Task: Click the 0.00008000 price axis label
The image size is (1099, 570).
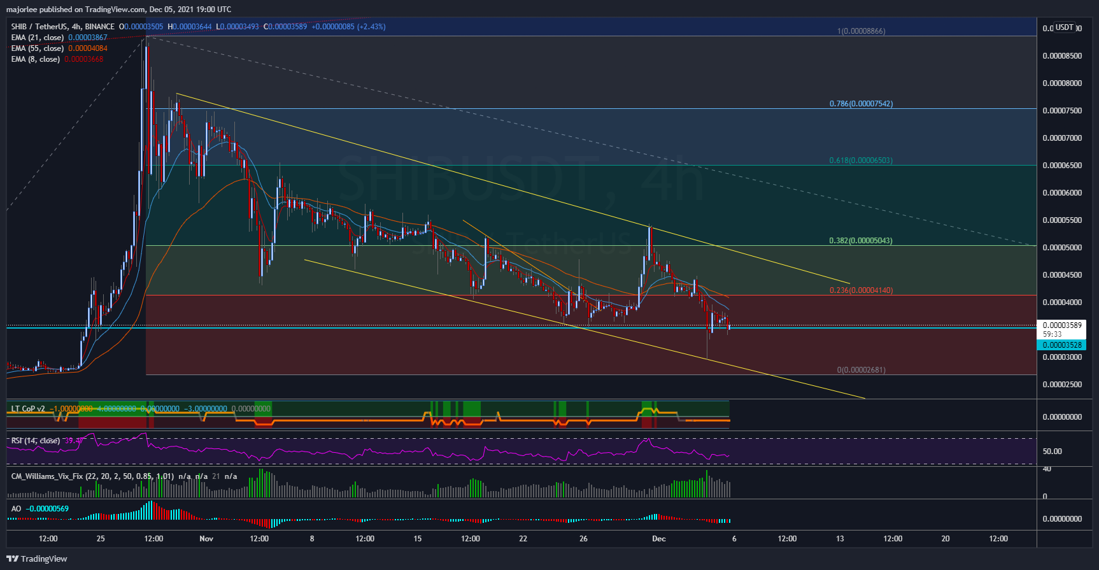Action: tap(1062, 83)
